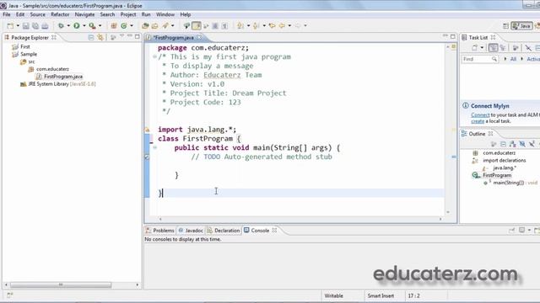Close the FirstProgram.java editor tab

click(199, 37)
